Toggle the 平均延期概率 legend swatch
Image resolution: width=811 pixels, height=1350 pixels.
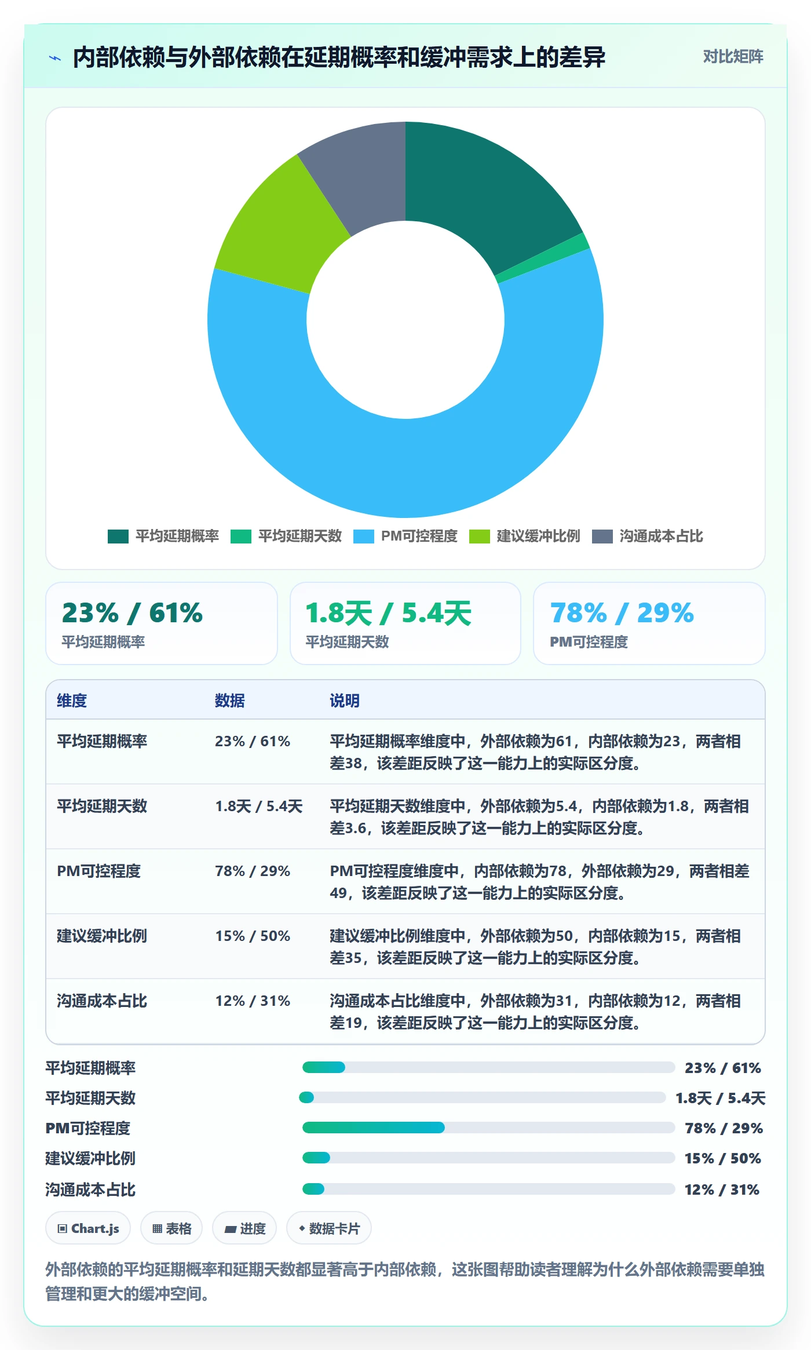tap(118, 537)
